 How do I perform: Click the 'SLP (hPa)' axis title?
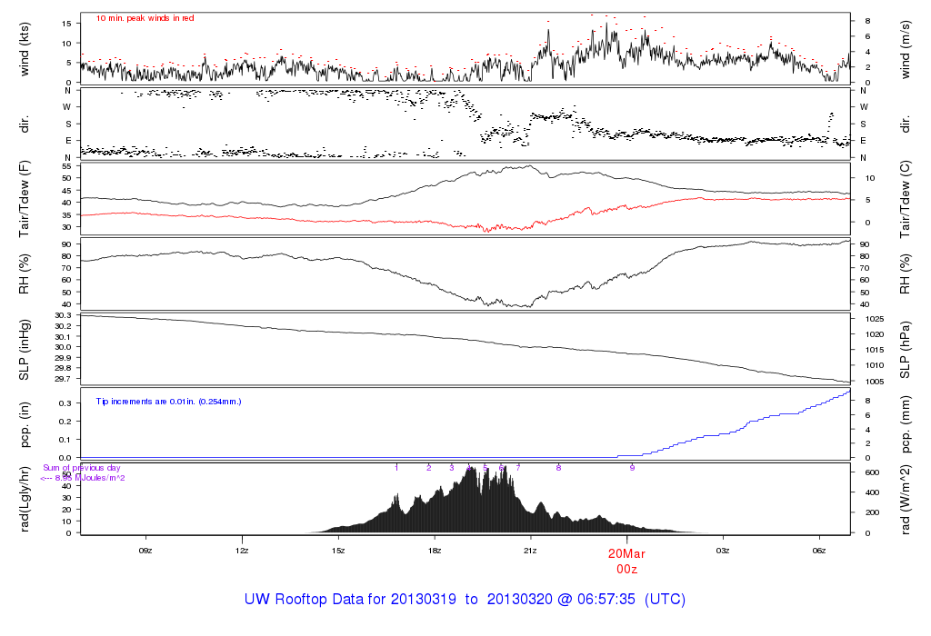(x=906, y=350)
